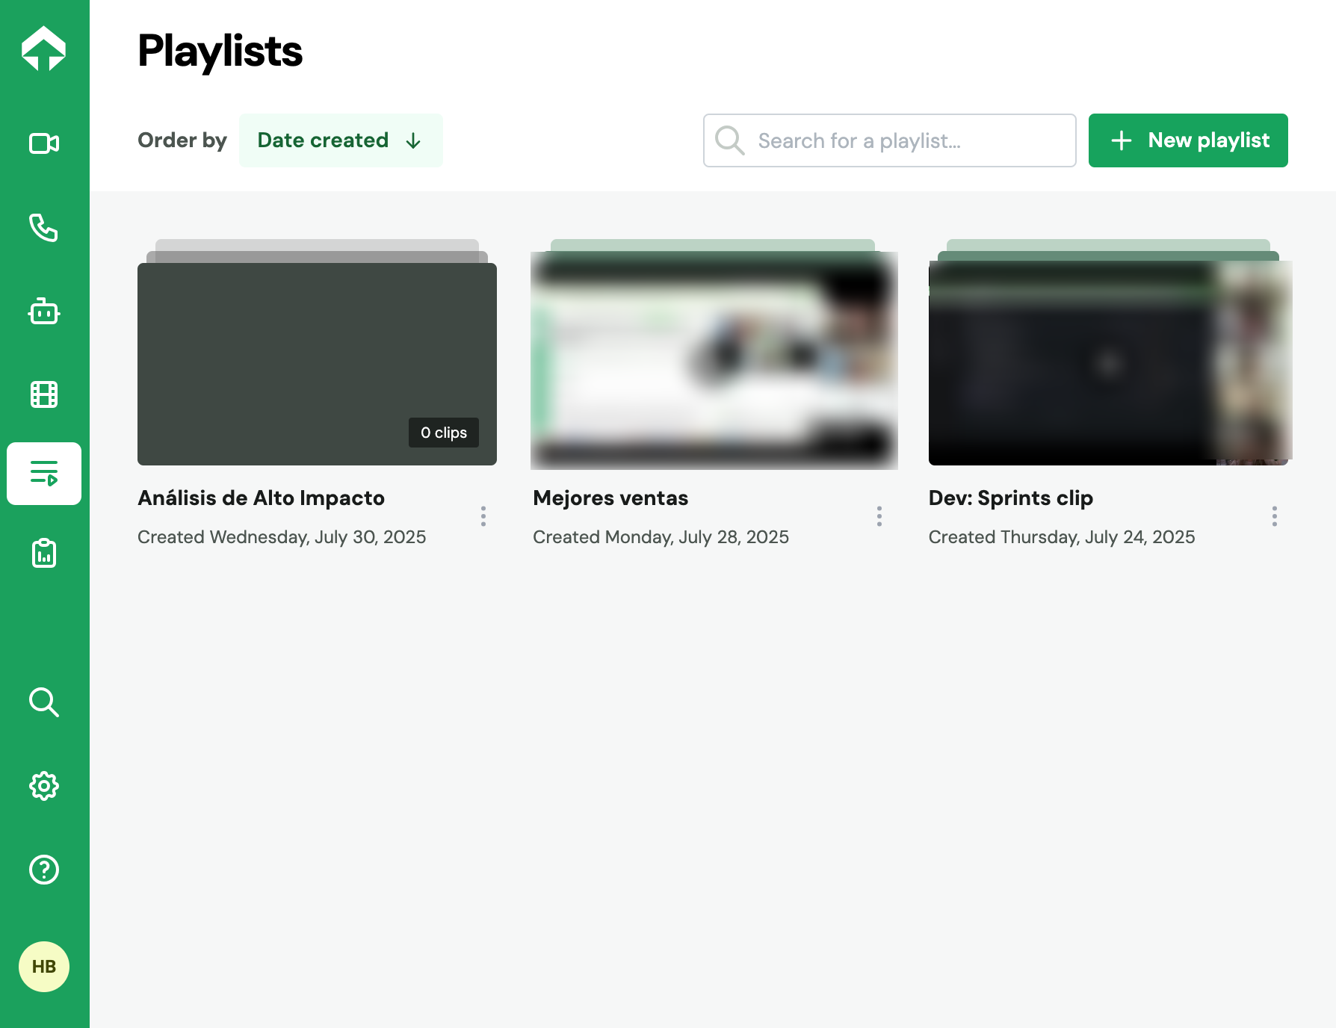Click the sidebar search magnifier icon

[44, 702]
